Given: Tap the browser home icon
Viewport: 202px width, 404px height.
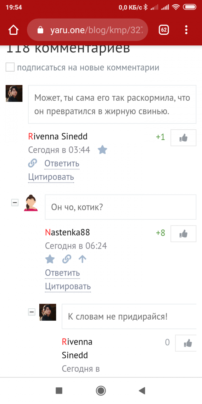Looking at the screenshot, I should pos(13,30).
